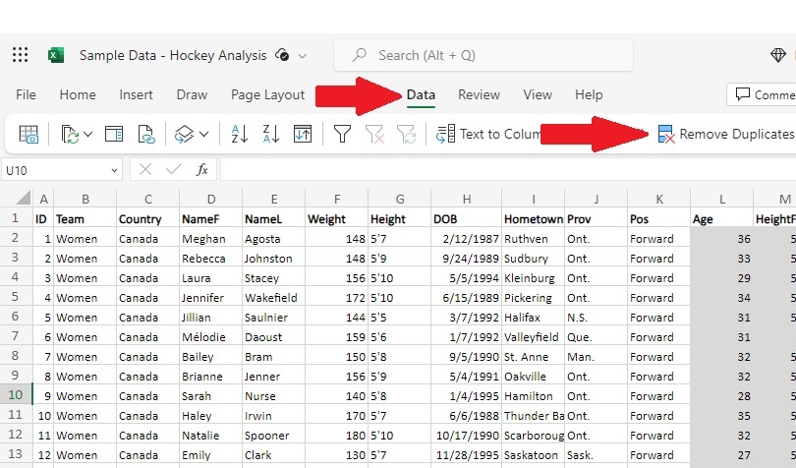Click the cell containing 'Saskatoon'
The height and width of the screenshot is (468, 796).
click(533, 455)
